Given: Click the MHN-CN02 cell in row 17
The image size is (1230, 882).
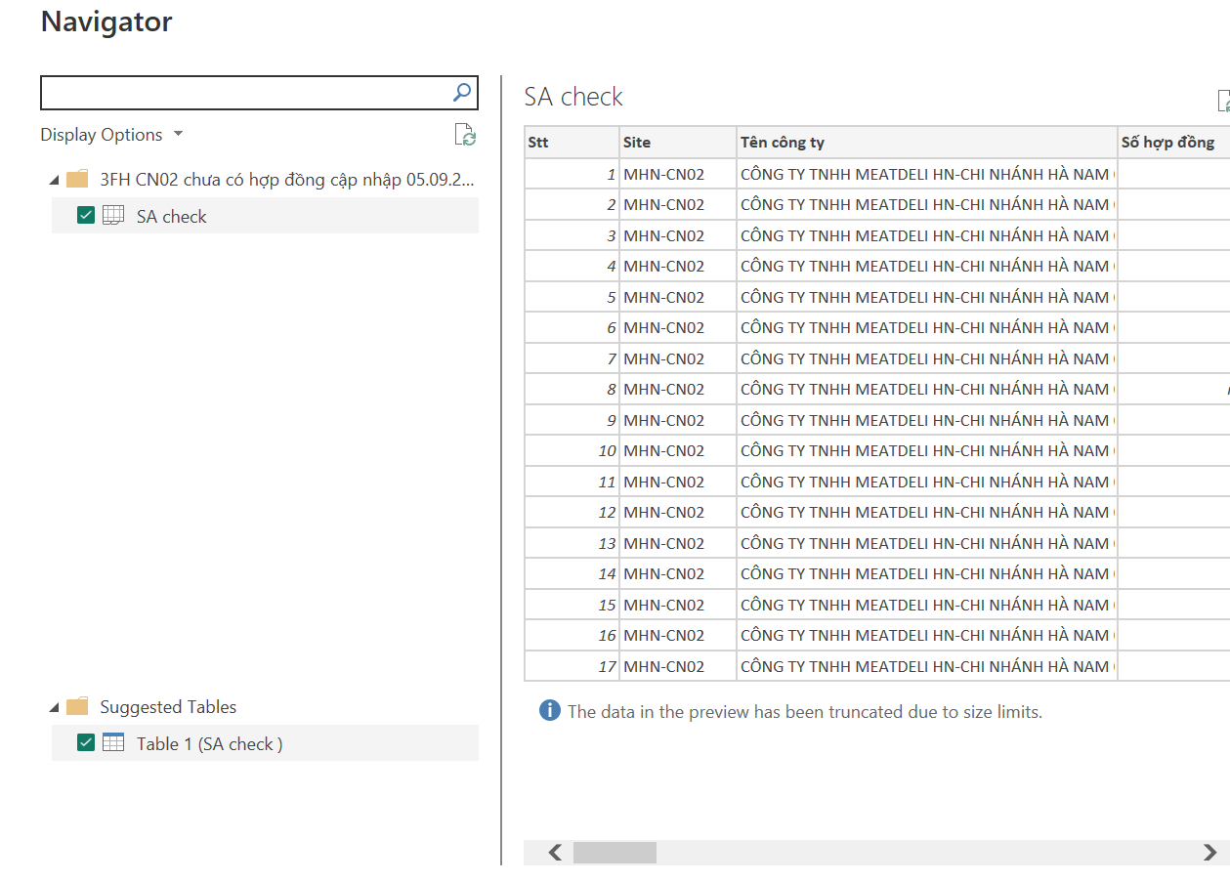Looking at the screenshot, I should click(678, 666).
